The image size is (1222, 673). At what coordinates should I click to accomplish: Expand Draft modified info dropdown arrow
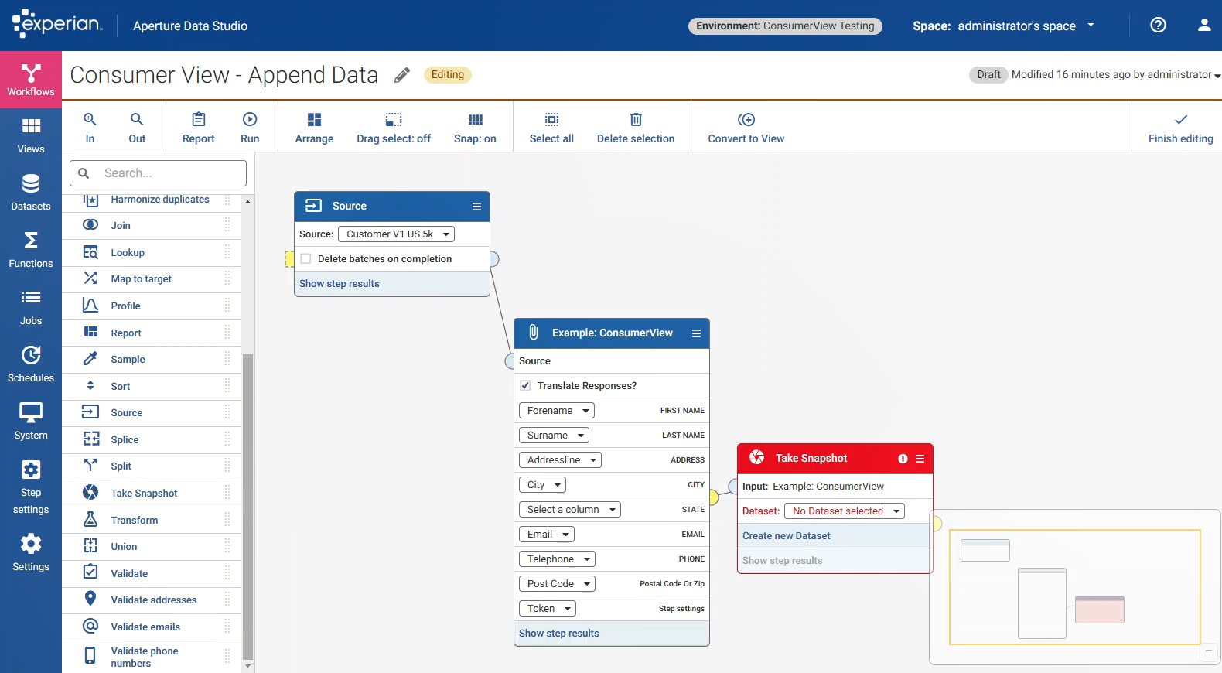coord(1217,76)
